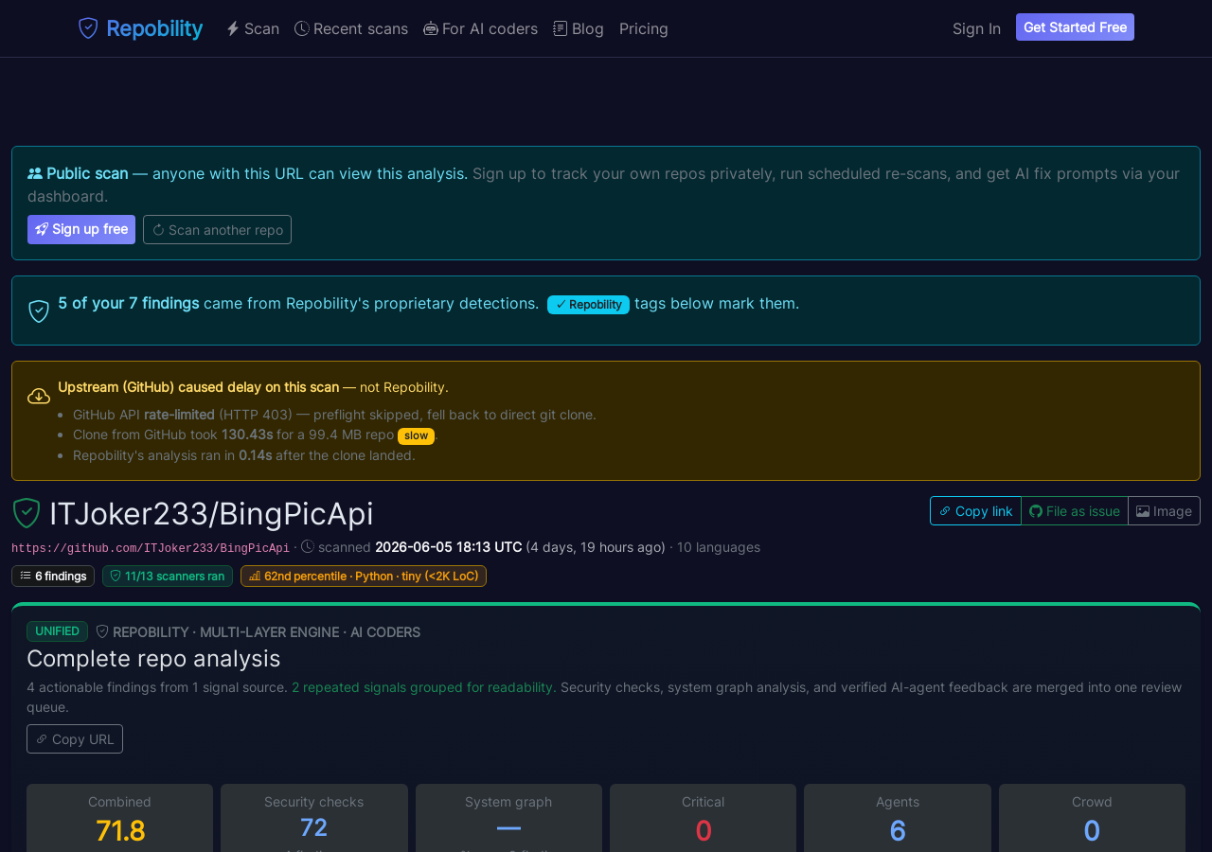Open the ITJoker233/BingPicApi GitHub URL

(x=151, y=548)
